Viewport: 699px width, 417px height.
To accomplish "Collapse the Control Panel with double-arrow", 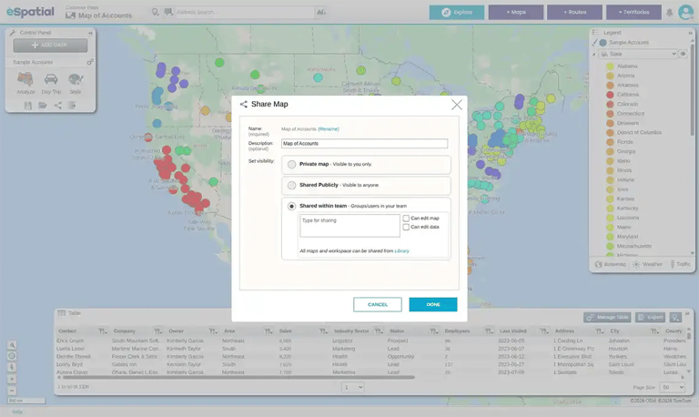I will click(90, 33).
